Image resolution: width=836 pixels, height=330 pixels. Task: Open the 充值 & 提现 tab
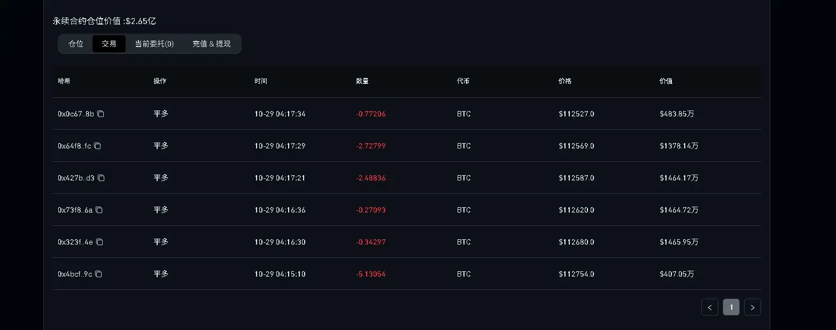coord(212,44)
